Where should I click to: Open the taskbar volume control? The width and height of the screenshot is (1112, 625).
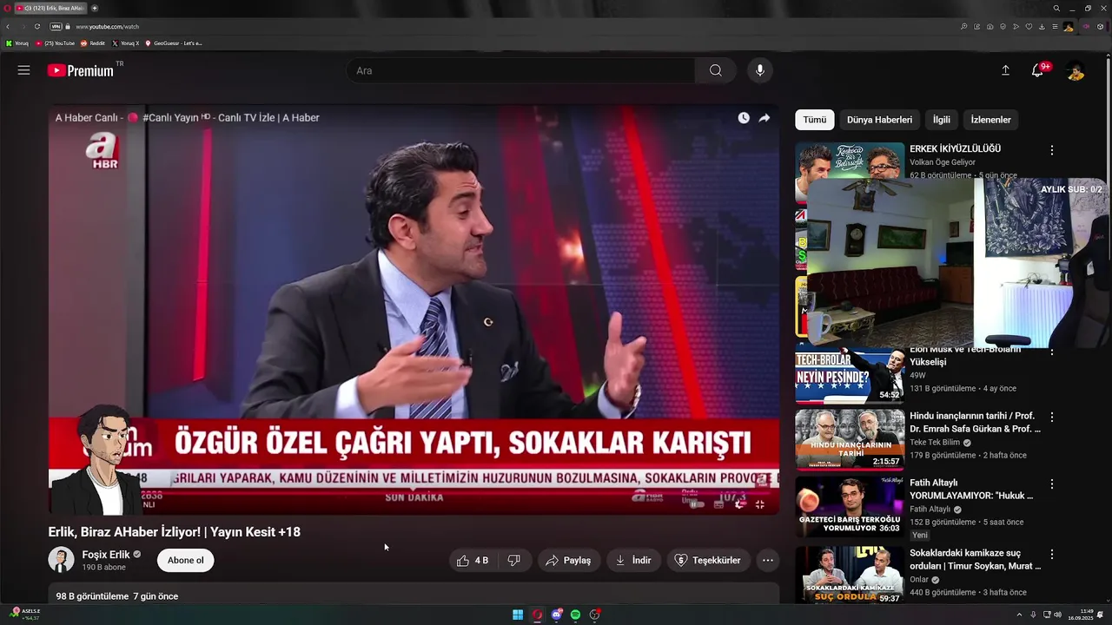[x=1057, y=615]
